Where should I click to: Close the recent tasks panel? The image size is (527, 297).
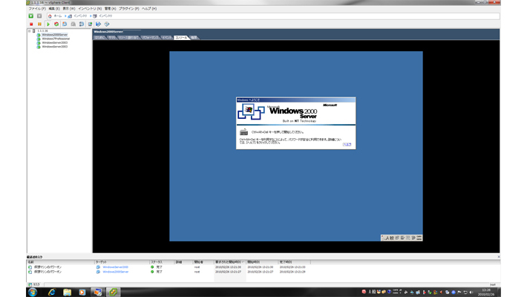click(499, 257)
